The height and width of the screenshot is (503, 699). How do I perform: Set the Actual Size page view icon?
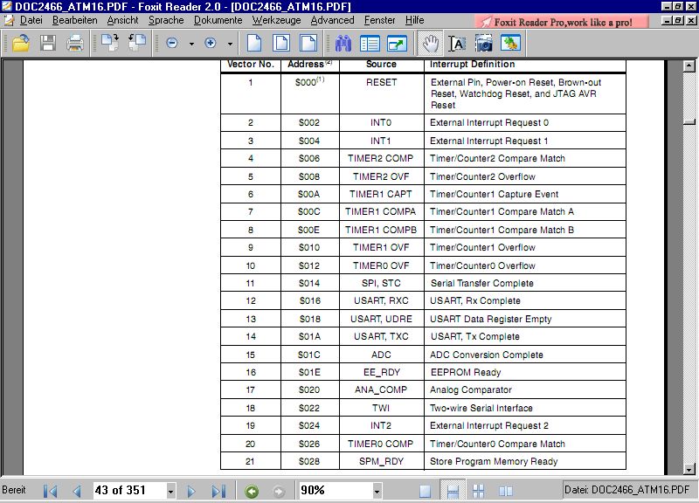point(254,43)
